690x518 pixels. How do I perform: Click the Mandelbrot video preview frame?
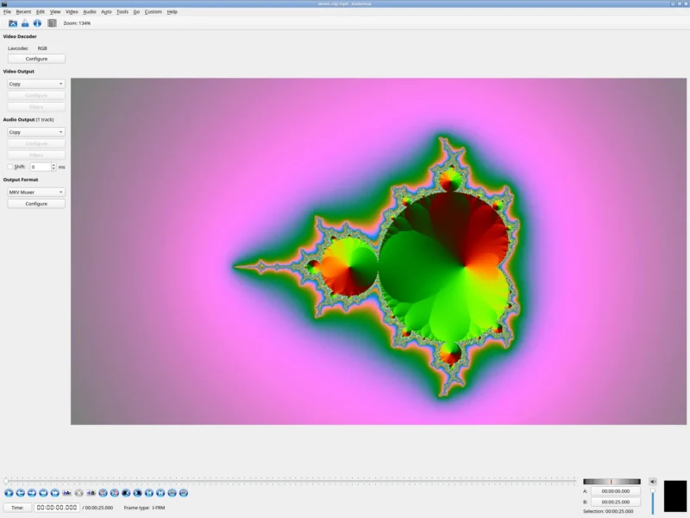tap(379, 251)
